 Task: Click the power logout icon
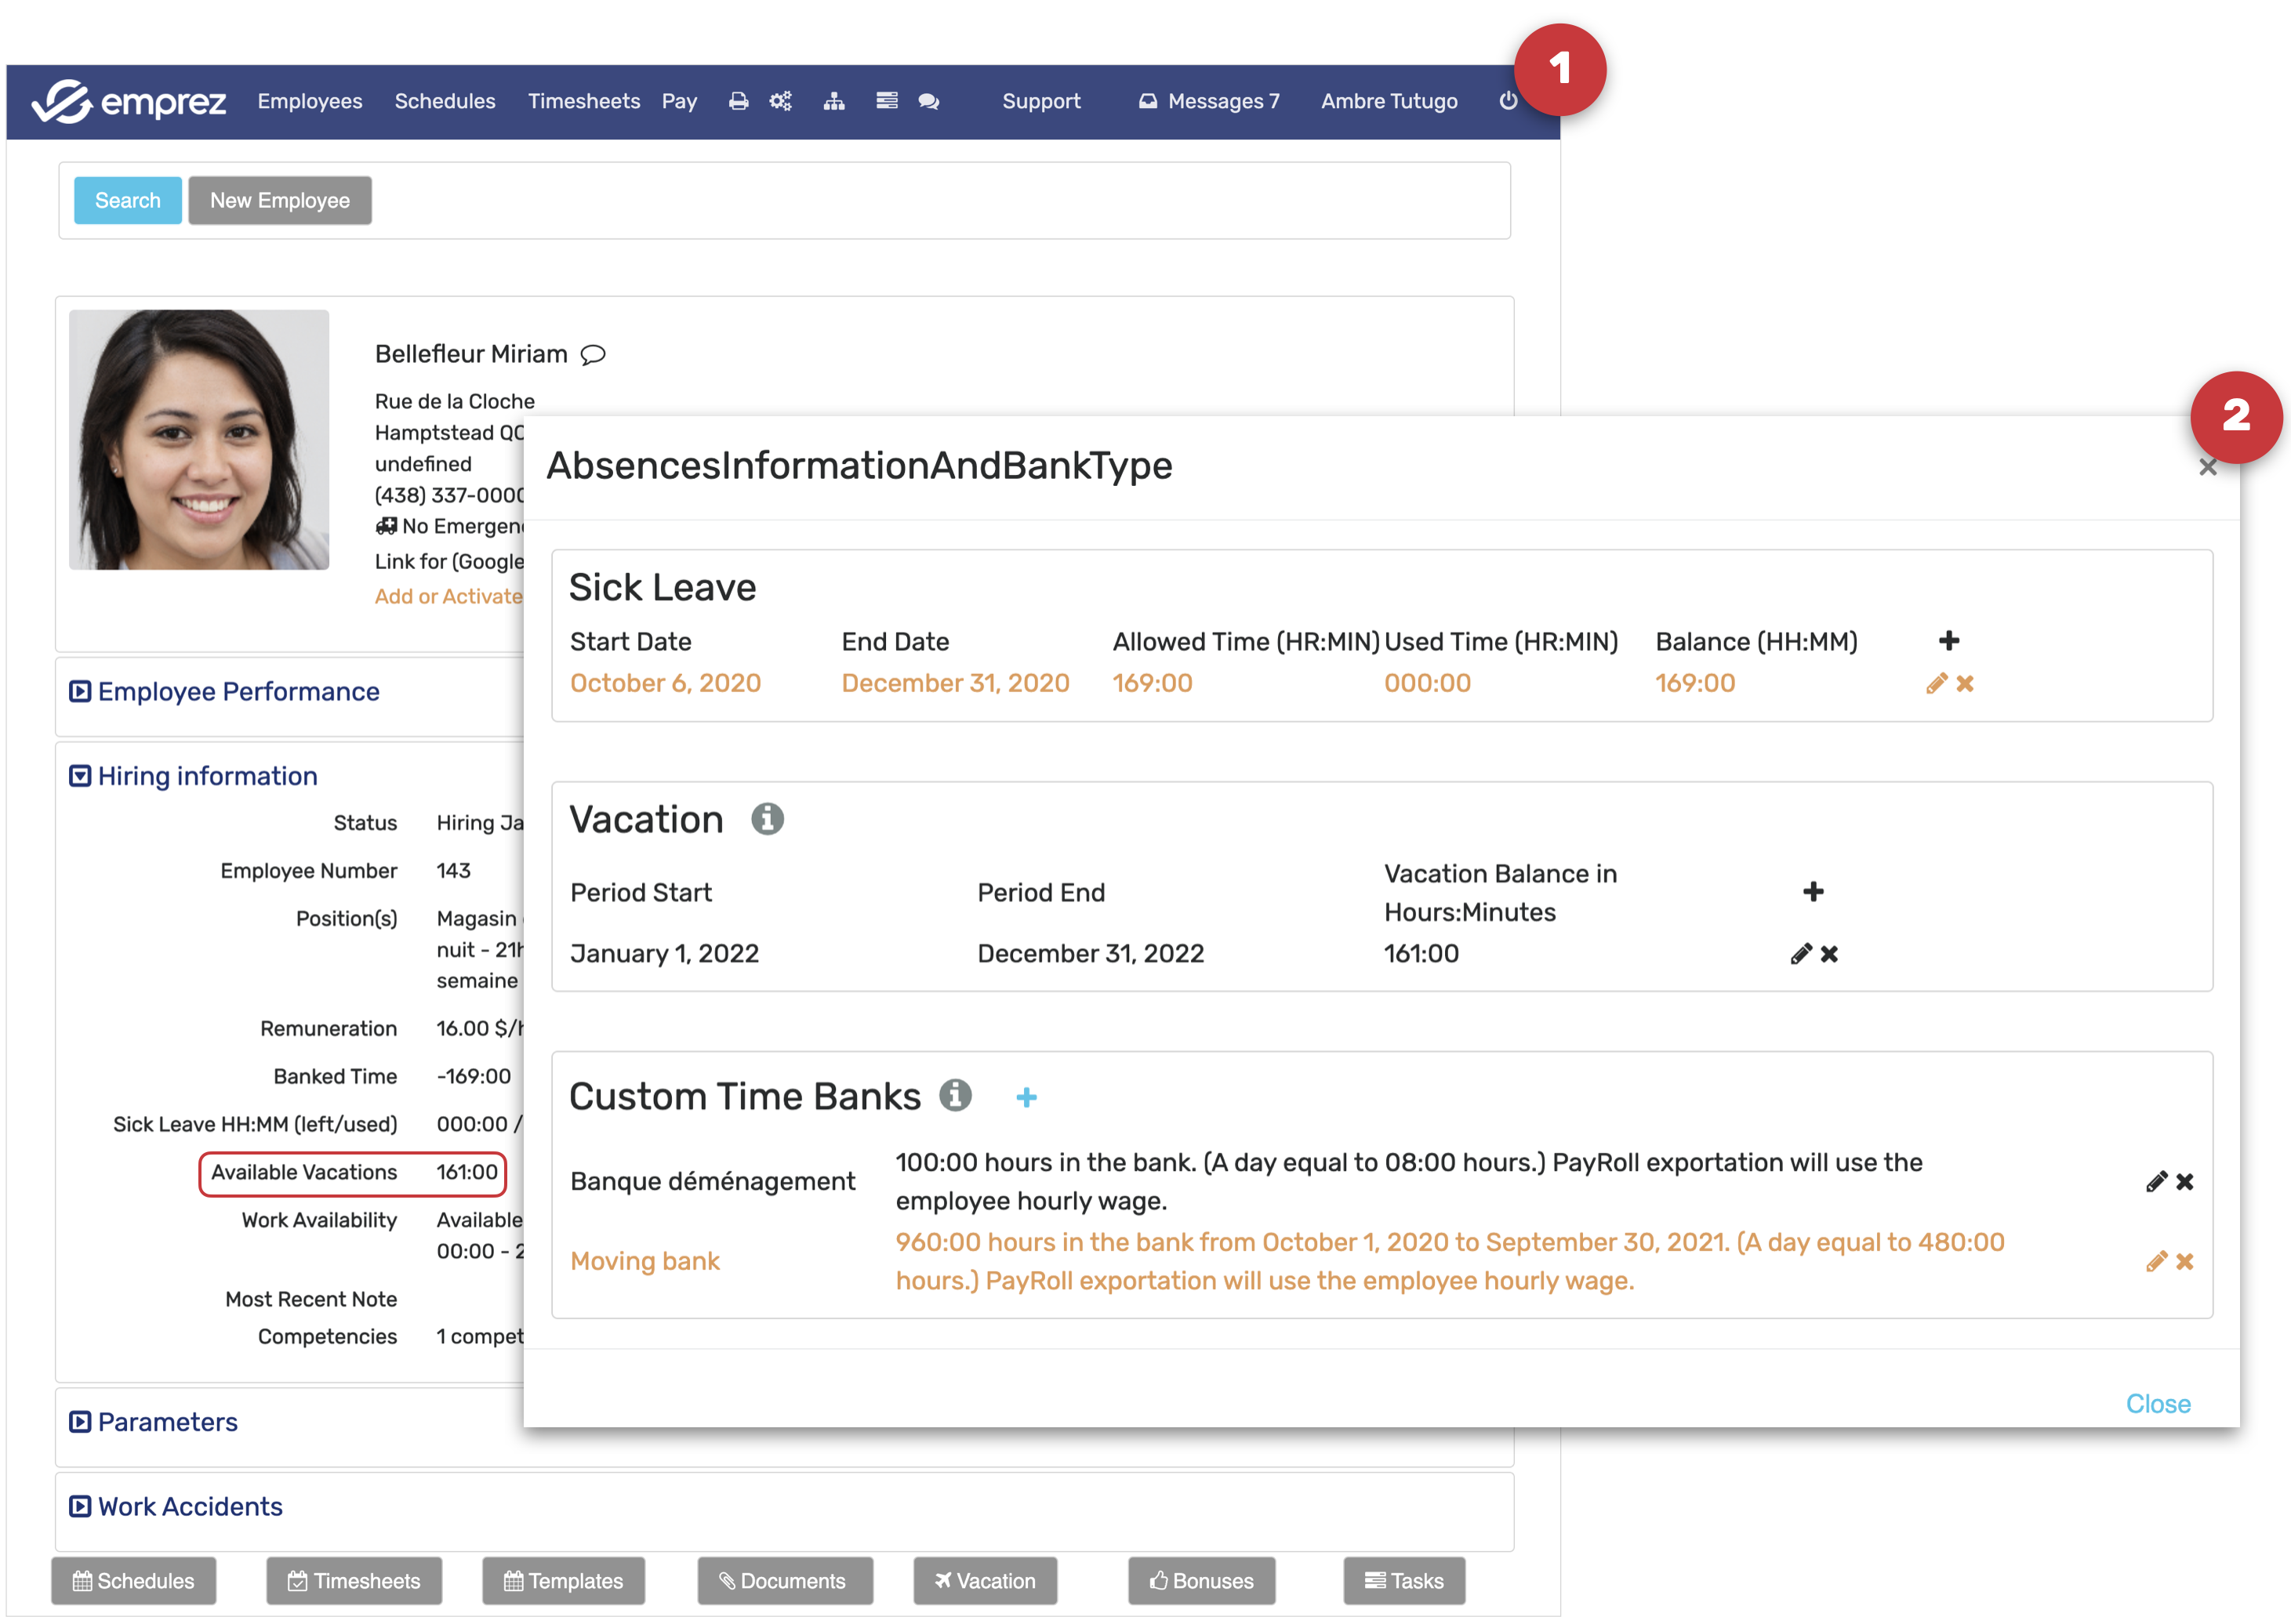(1508, 101)
